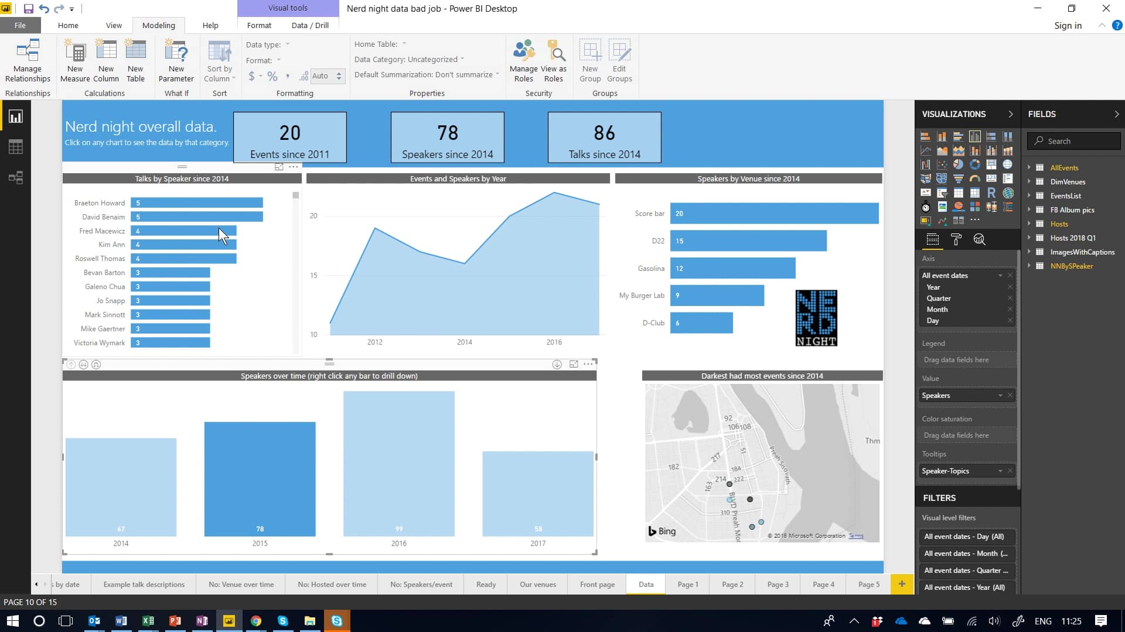Toggle the thousands separator comma format
Image resolution: width=1125 pixels, height=632 pixels.
click(x=288, y=75)
